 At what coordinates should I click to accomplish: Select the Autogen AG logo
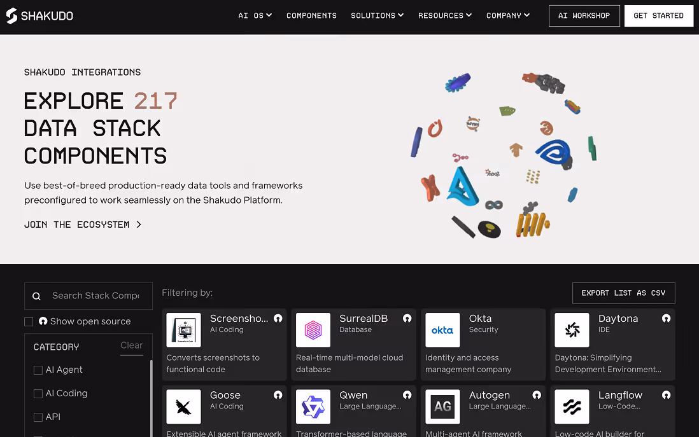point(442,406)
